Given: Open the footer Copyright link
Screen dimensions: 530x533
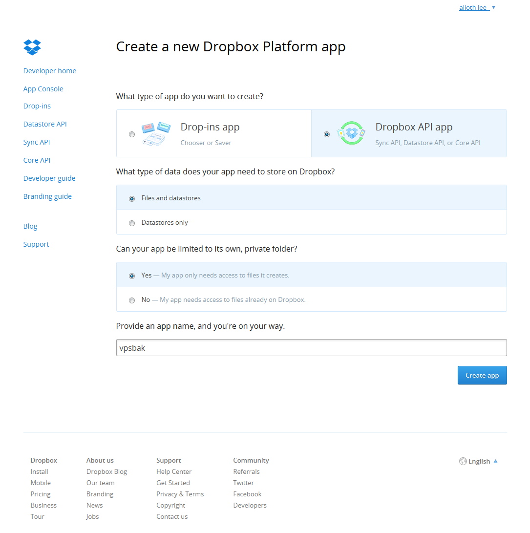Looking at the screenshot, I should (x=170, y=506).
